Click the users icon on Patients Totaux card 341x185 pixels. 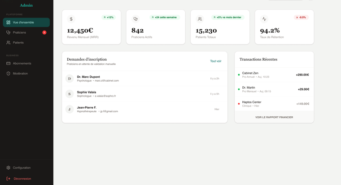(200, 19)
